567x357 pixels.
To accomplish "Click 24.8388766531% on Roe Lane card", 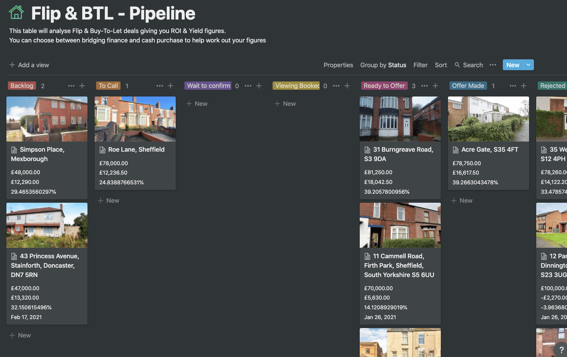I will (122, 182).
